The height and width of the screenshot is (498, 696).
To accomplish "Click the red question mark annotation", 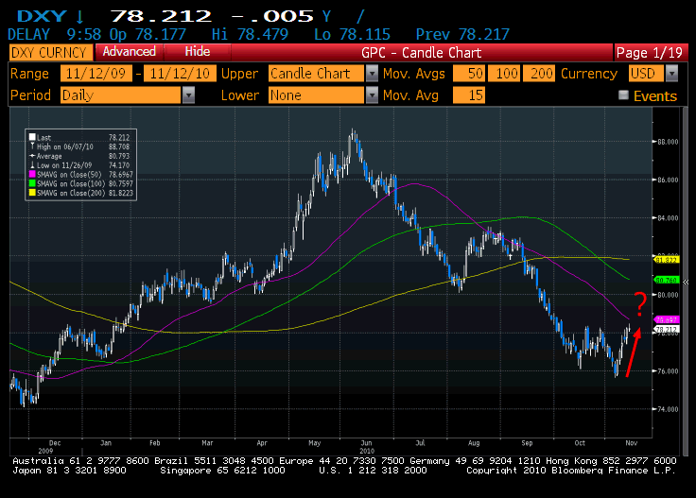I will pos(640,302).
